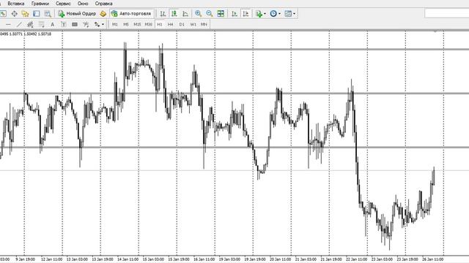The width and height of the screenshot is (469, 263).
Task: Select the horizontal line drawing tool
Action: click(x=8, y=24)
